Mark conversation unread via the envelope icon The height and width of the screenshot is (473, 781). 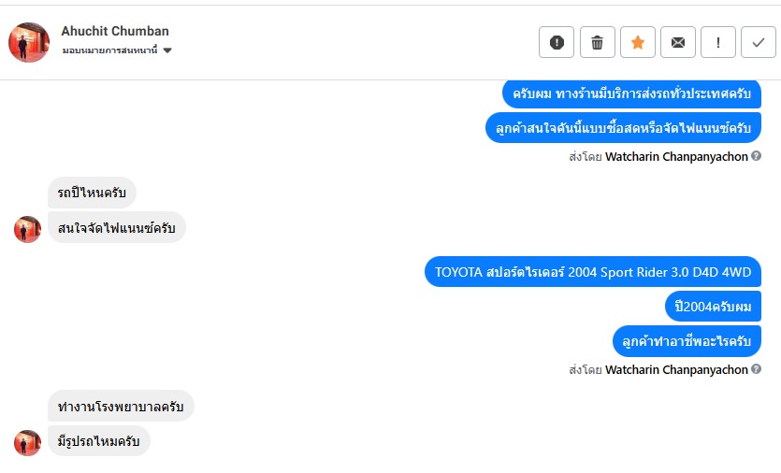coord(678,42)
